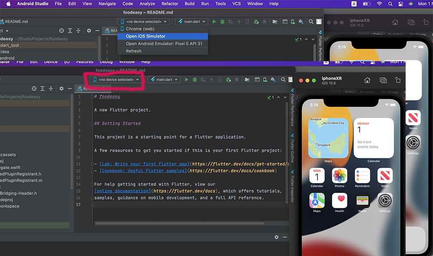
Task: Open Settings app on front simulator phone
Action: point(385,200)
